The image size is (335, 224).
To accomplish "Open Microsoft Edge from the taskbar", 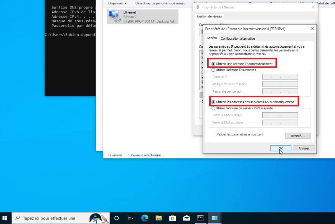I will [145, 218].
